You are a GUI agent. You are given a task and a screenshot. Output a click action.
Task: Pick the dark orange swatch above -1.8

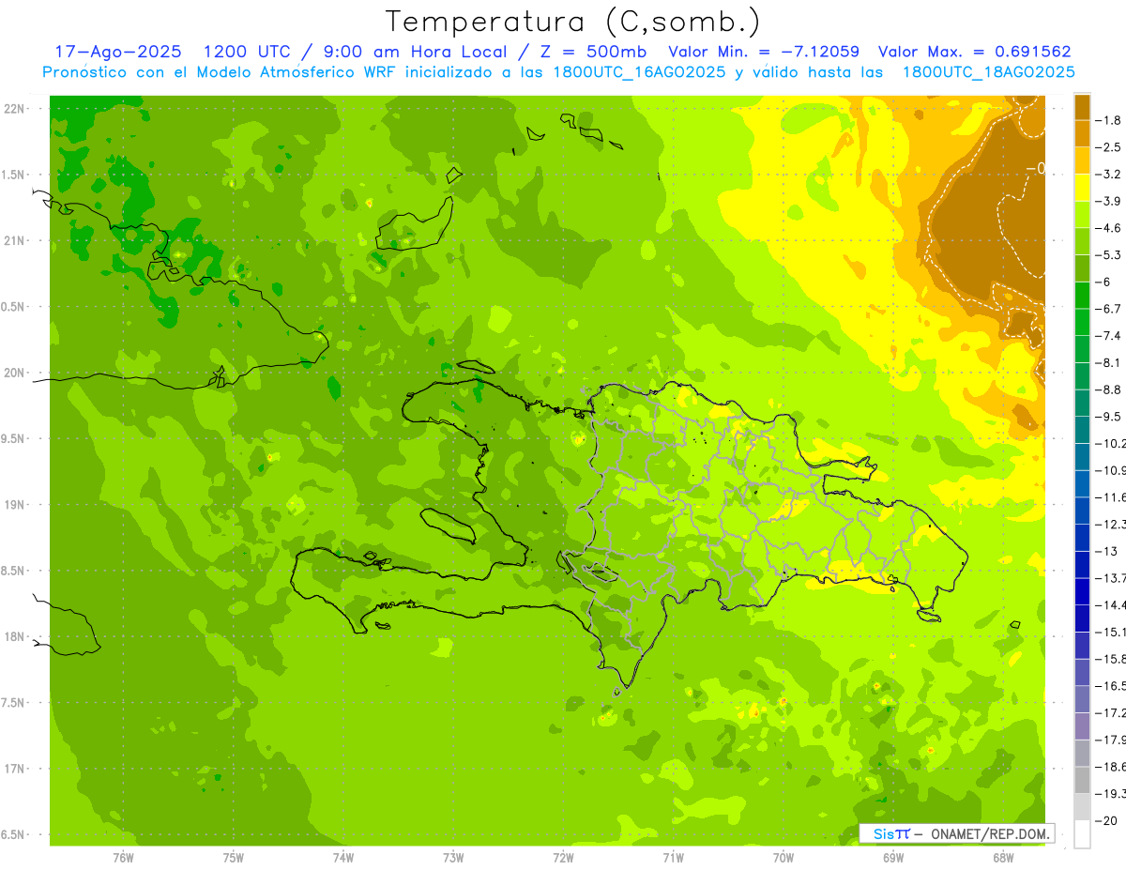coord(1082,107)
